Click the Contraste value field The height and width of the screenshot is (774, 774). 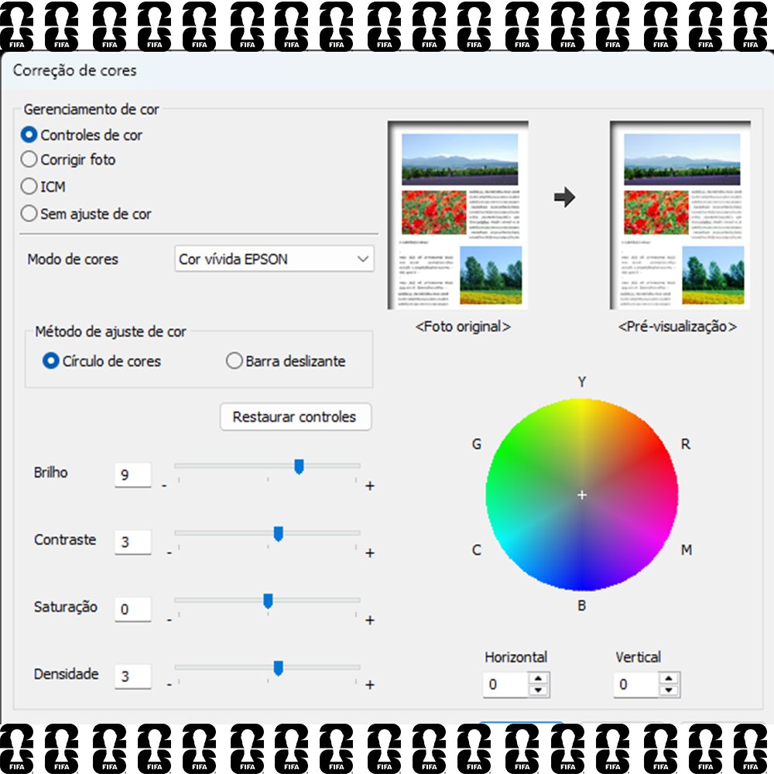tap(133, 542)
